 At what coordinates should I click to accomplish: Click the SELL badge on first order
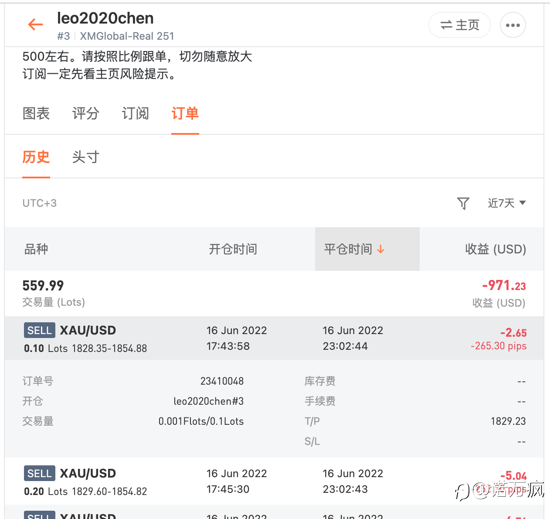click(40, 330)
